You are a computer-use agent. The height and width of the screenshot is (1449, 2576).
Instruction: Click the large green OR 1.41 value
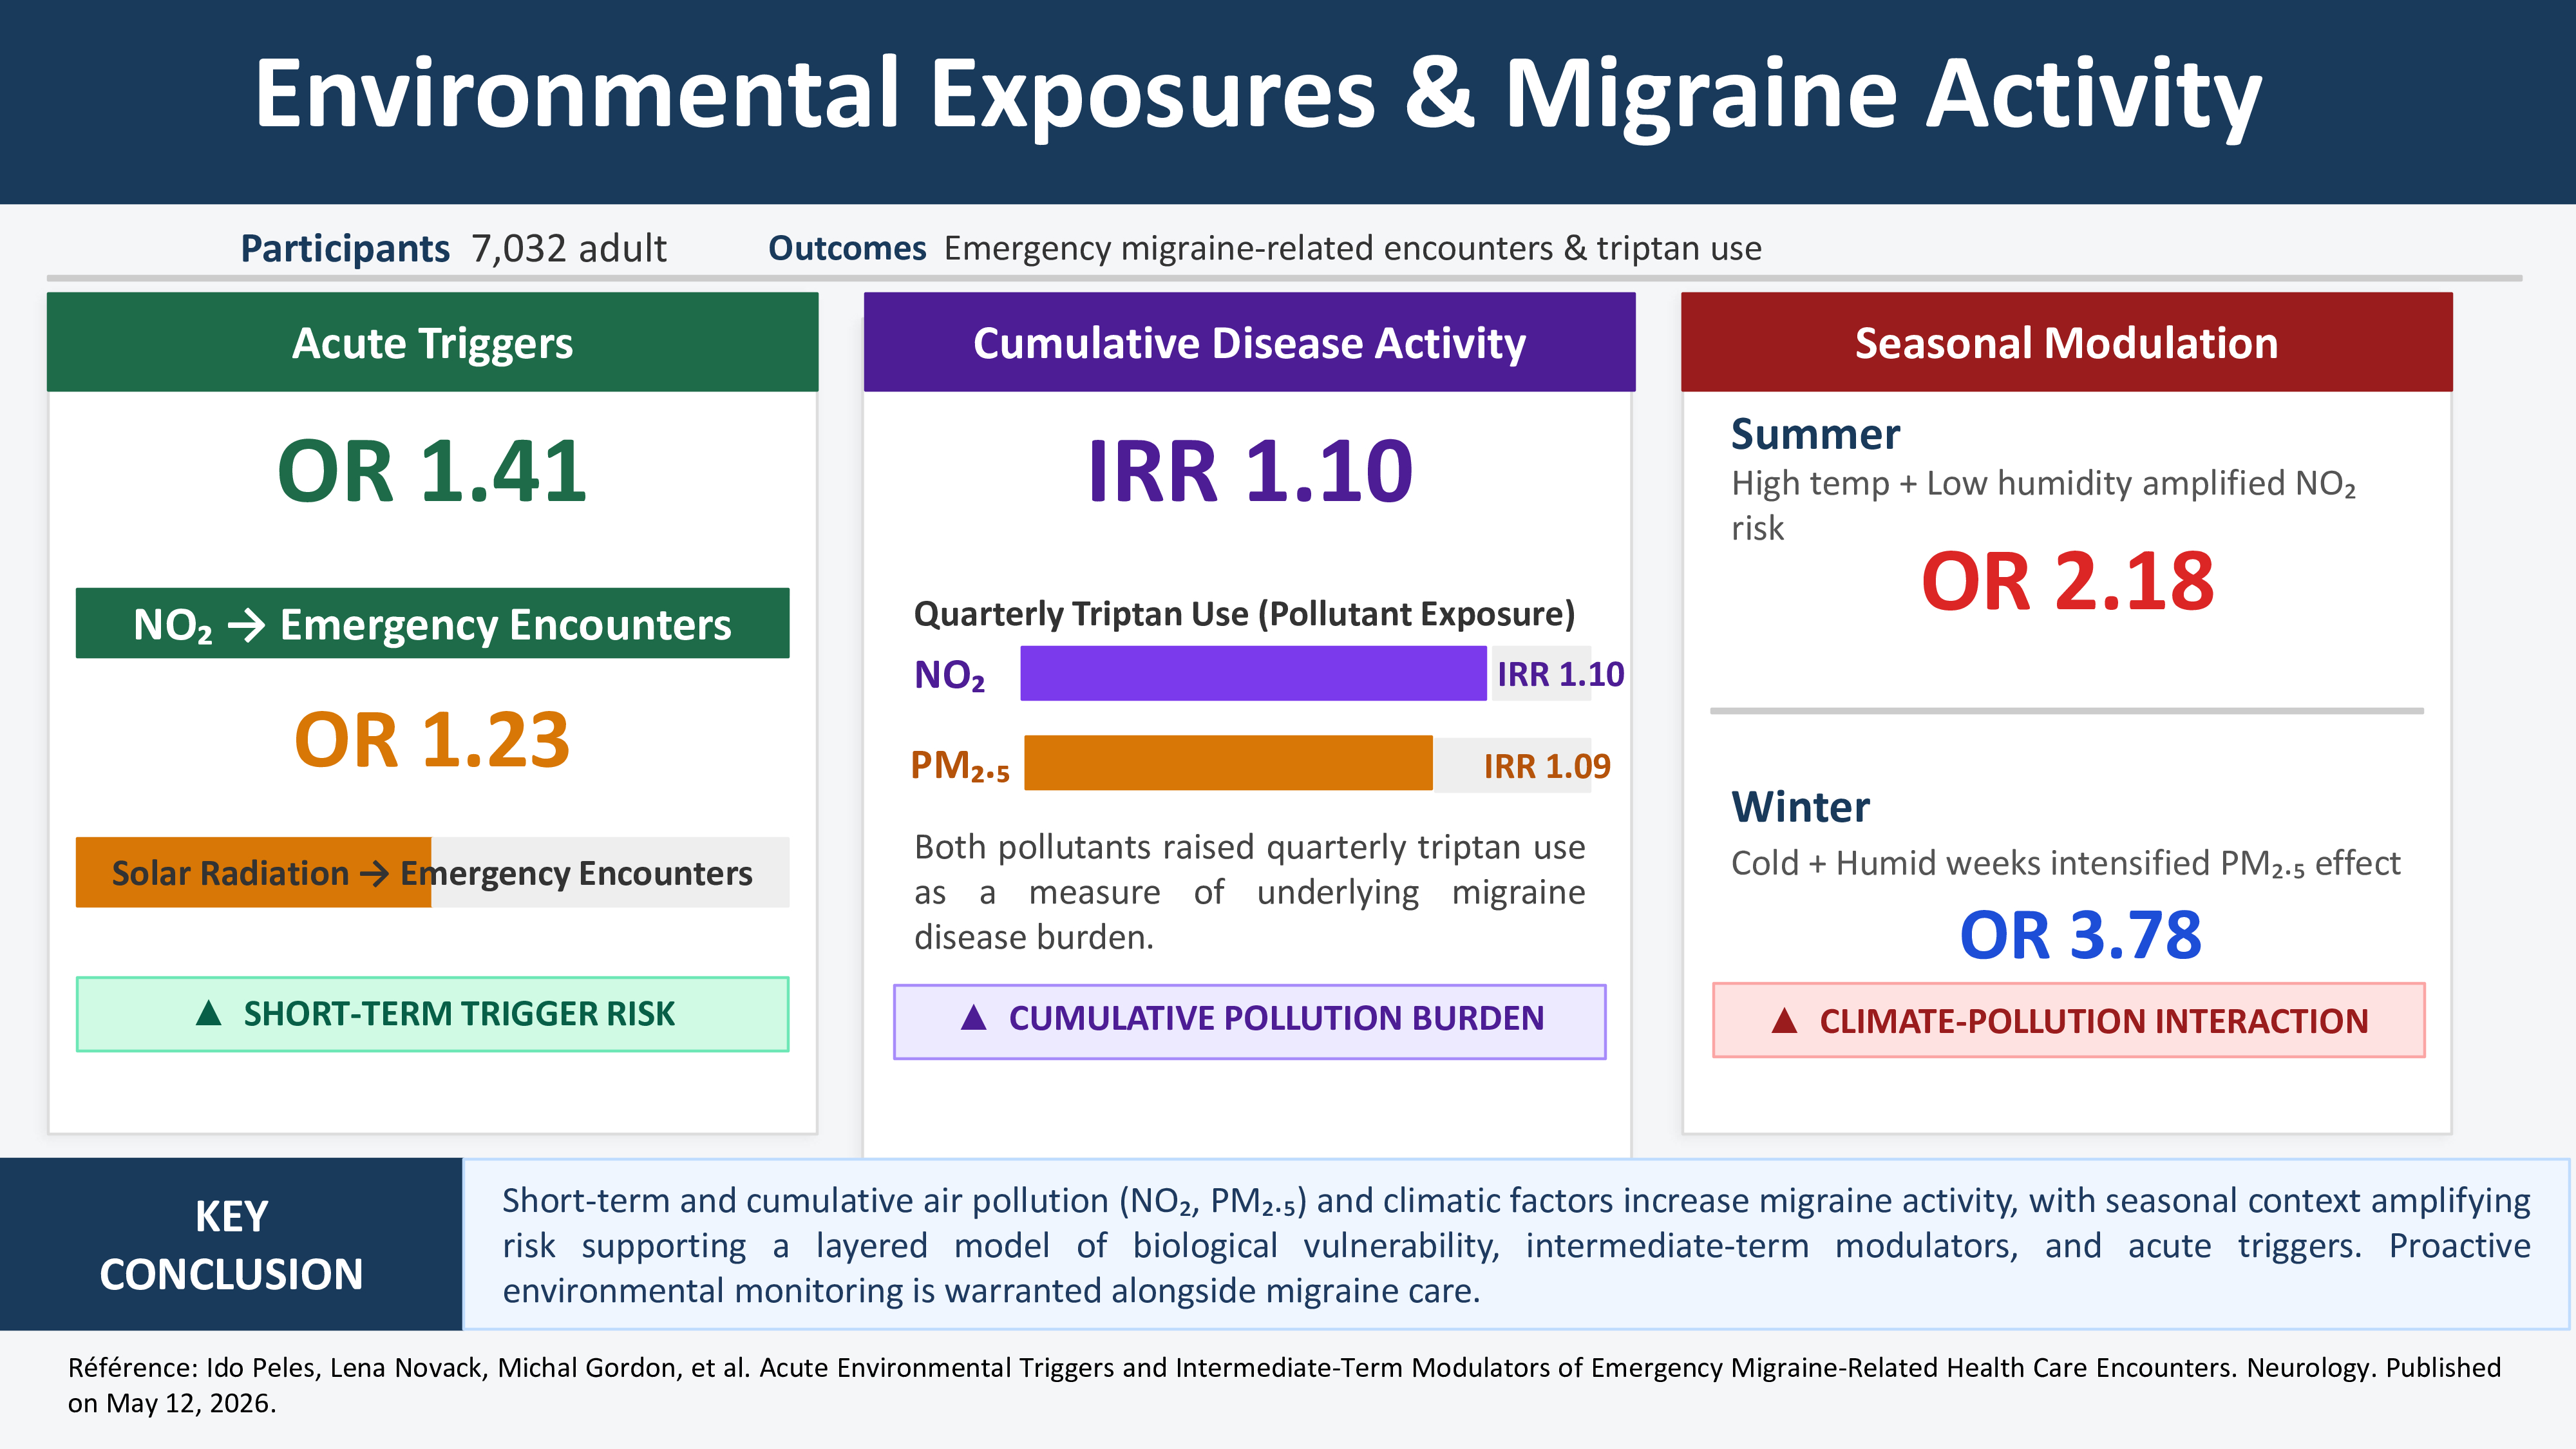pyautogui.click(x=432, y=471)
